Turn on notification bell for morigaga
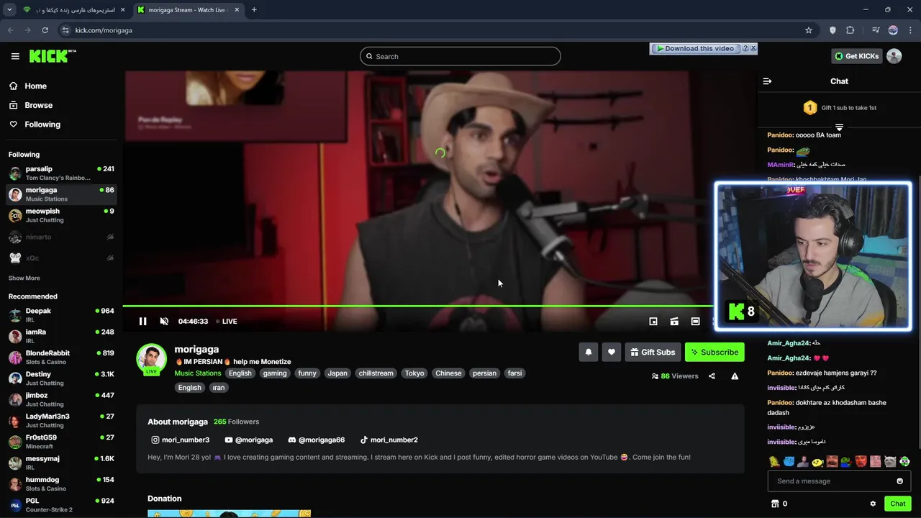 589,352
